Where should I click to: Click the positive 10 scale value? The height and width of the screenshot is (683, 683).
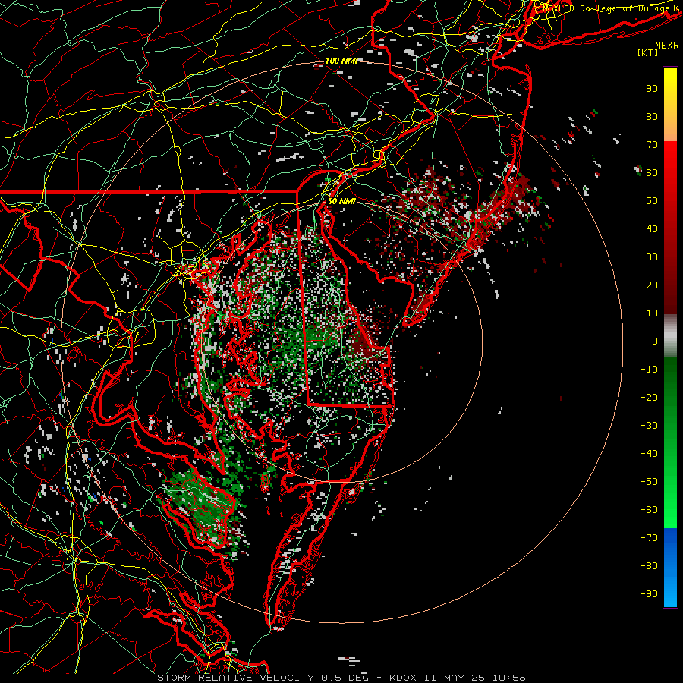pos(652,313)
